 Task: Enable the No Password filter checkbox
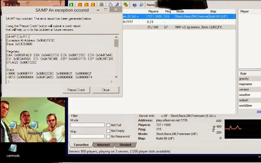[108, 136]
